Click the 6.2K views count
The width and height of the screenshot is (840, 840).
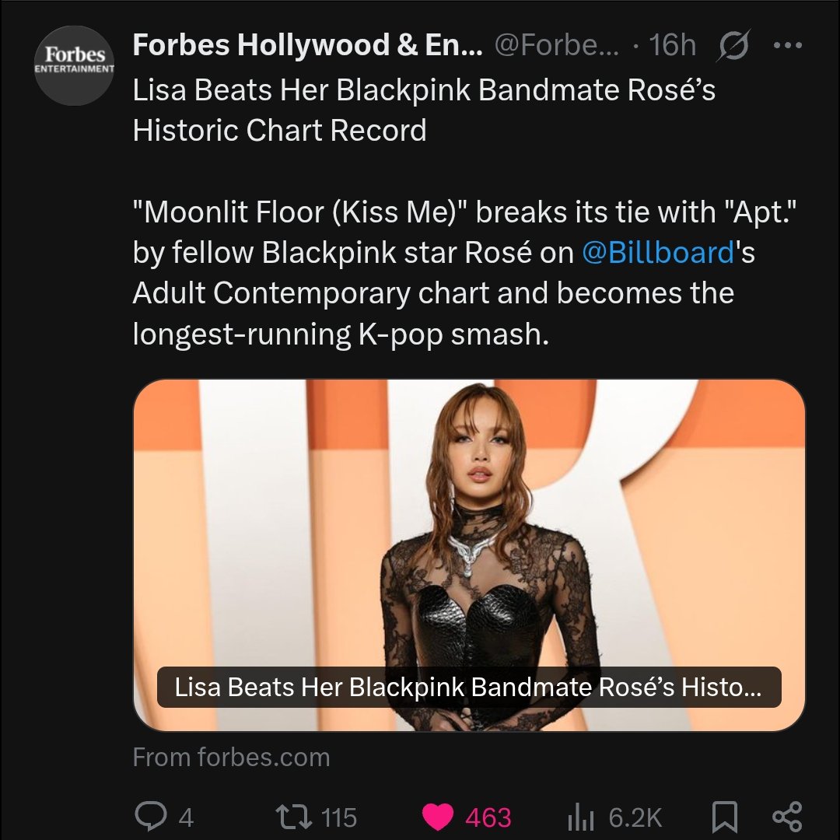point(635,817)
